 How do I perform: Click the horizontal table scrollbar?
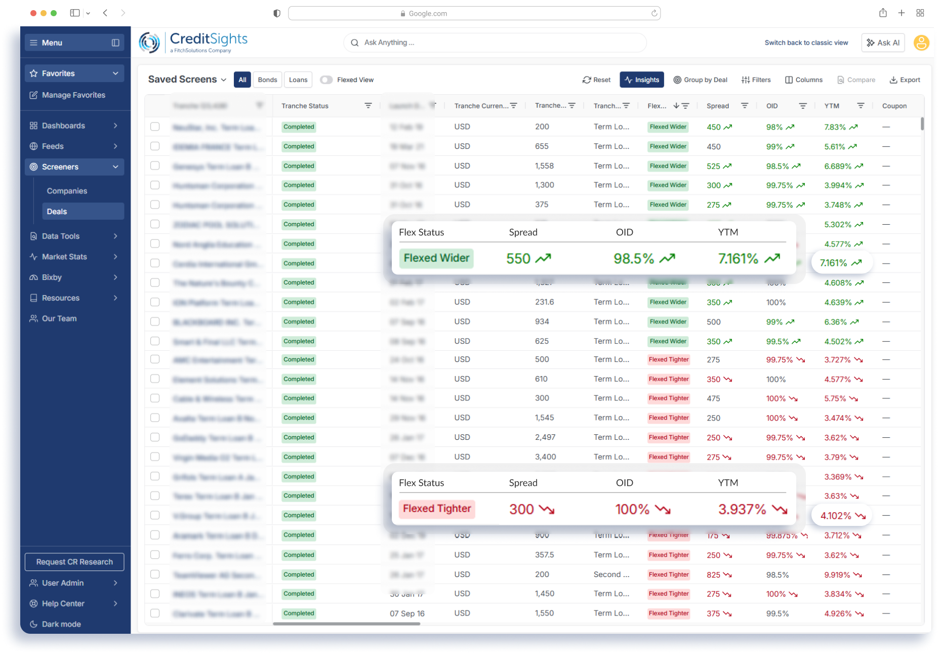(346, 624)
